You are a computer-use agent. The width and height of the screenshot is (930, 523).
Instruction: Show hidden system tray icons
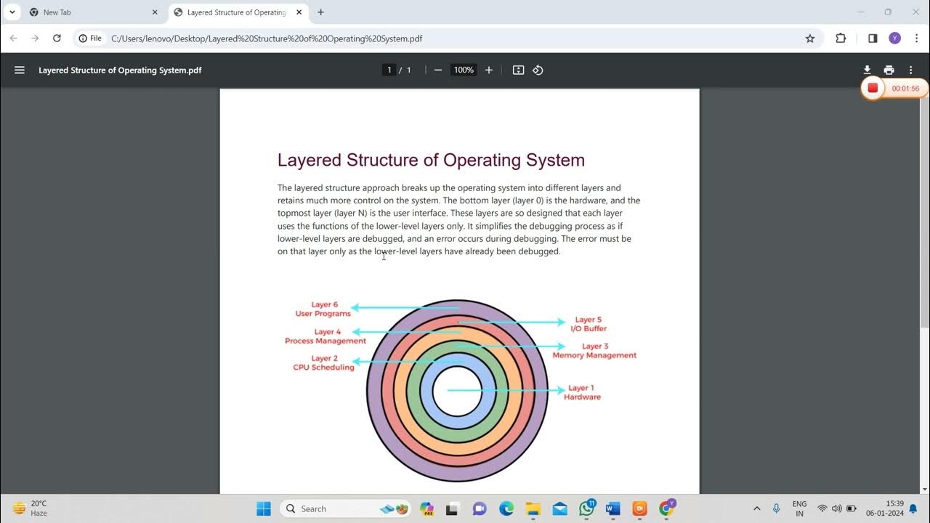tap(756, 508)
